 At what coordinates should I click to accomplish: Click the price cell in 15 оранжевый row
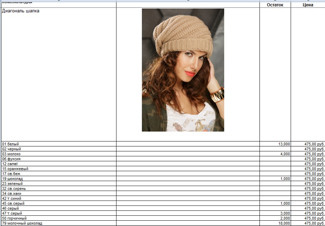point(308,169)
